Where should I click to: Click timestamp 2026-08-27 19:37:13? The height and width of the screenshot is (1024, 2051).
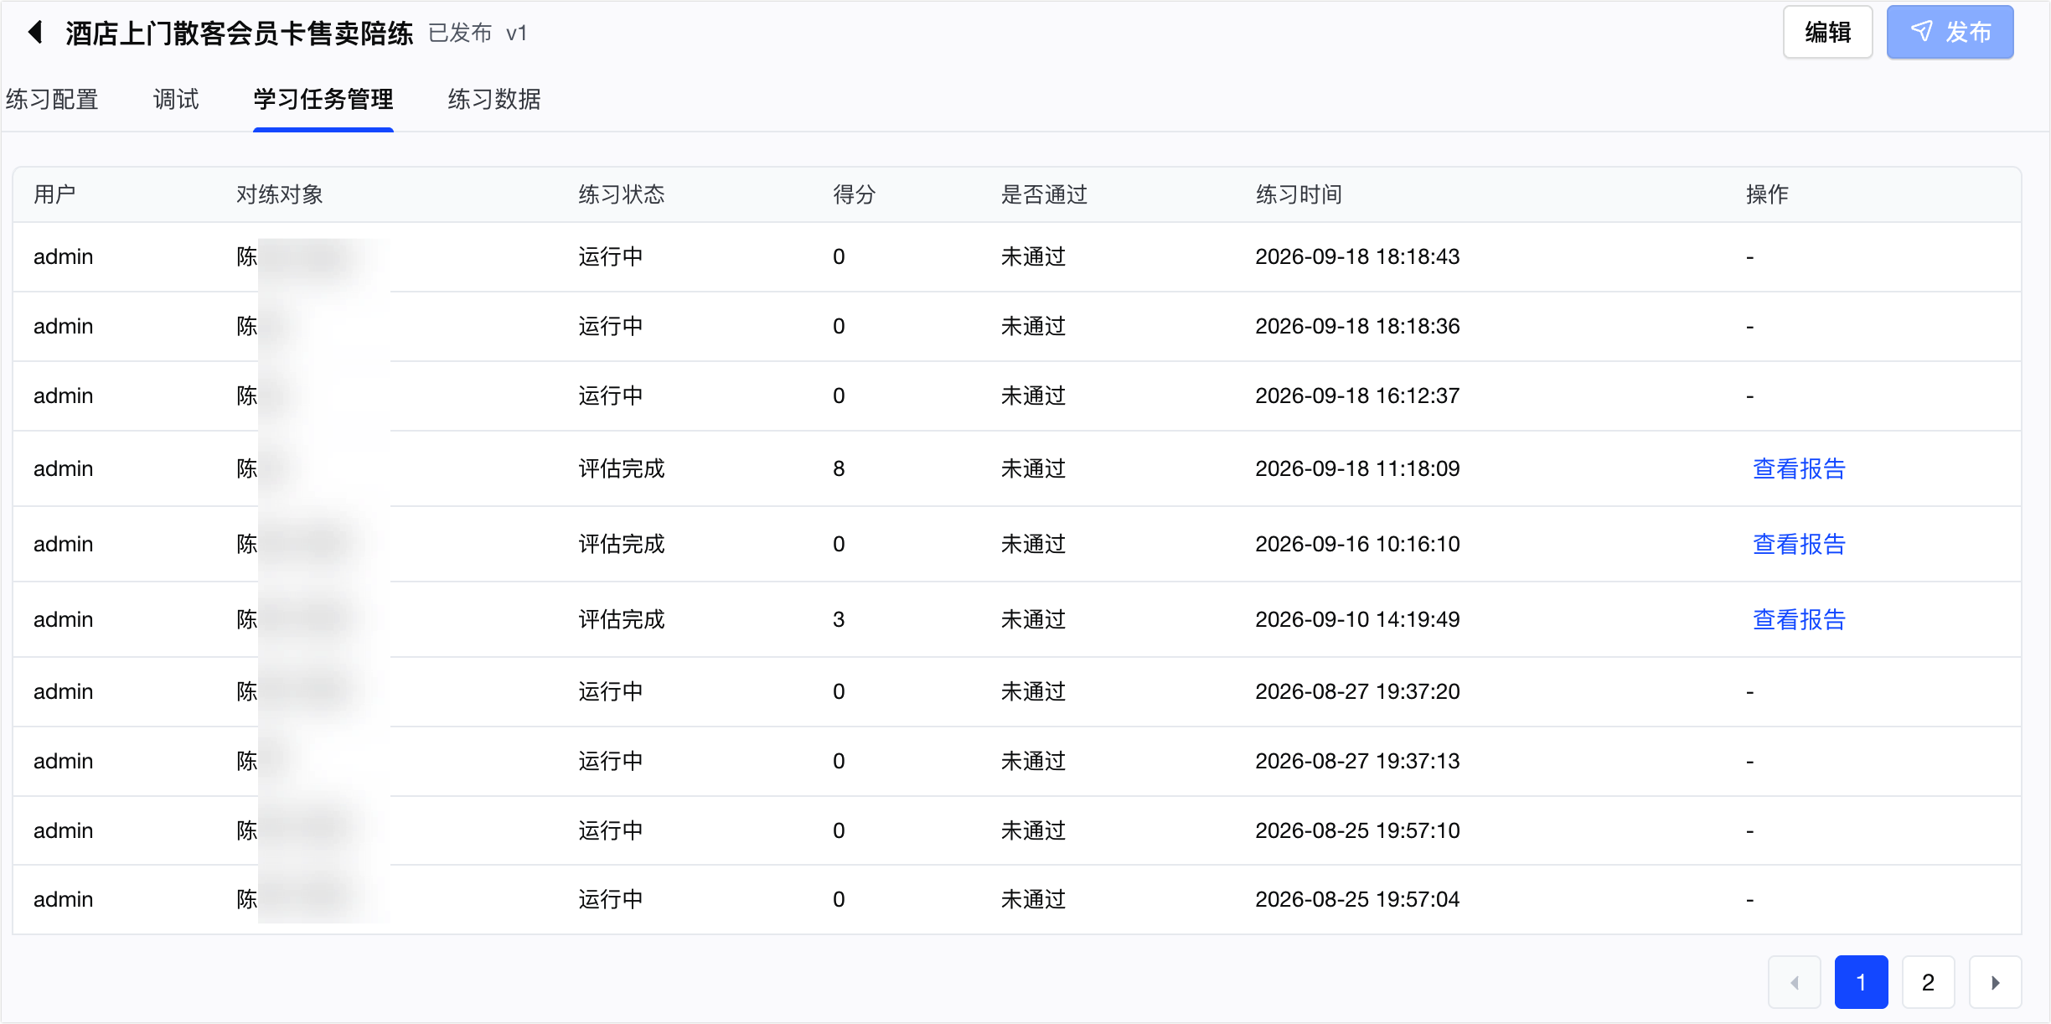(1357, 761)
